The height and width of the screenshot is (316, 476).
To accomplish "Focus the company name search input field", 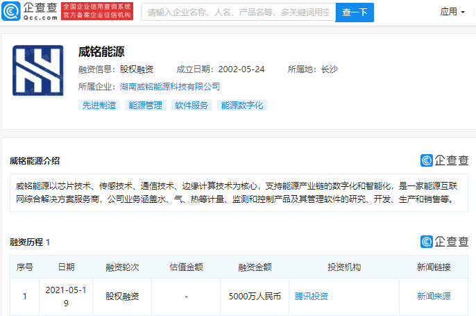I will point(238,13).
